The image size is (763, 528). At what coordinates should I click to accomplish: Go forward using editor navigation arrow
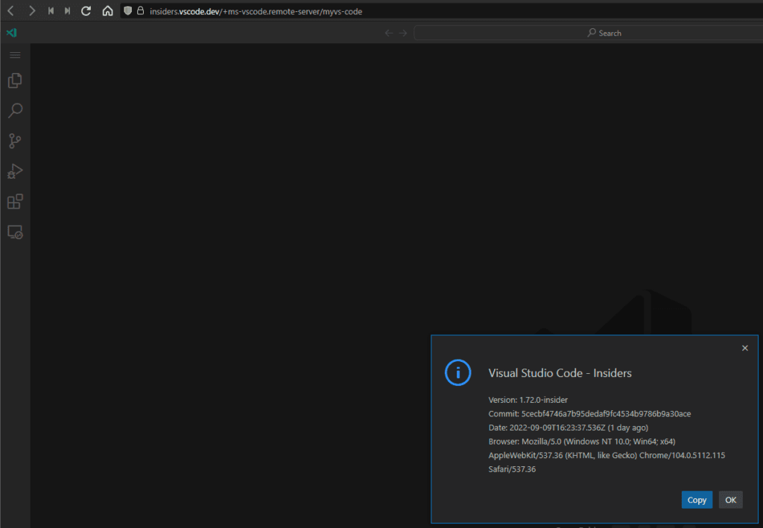pyautogui.click(x=403, y=33)
